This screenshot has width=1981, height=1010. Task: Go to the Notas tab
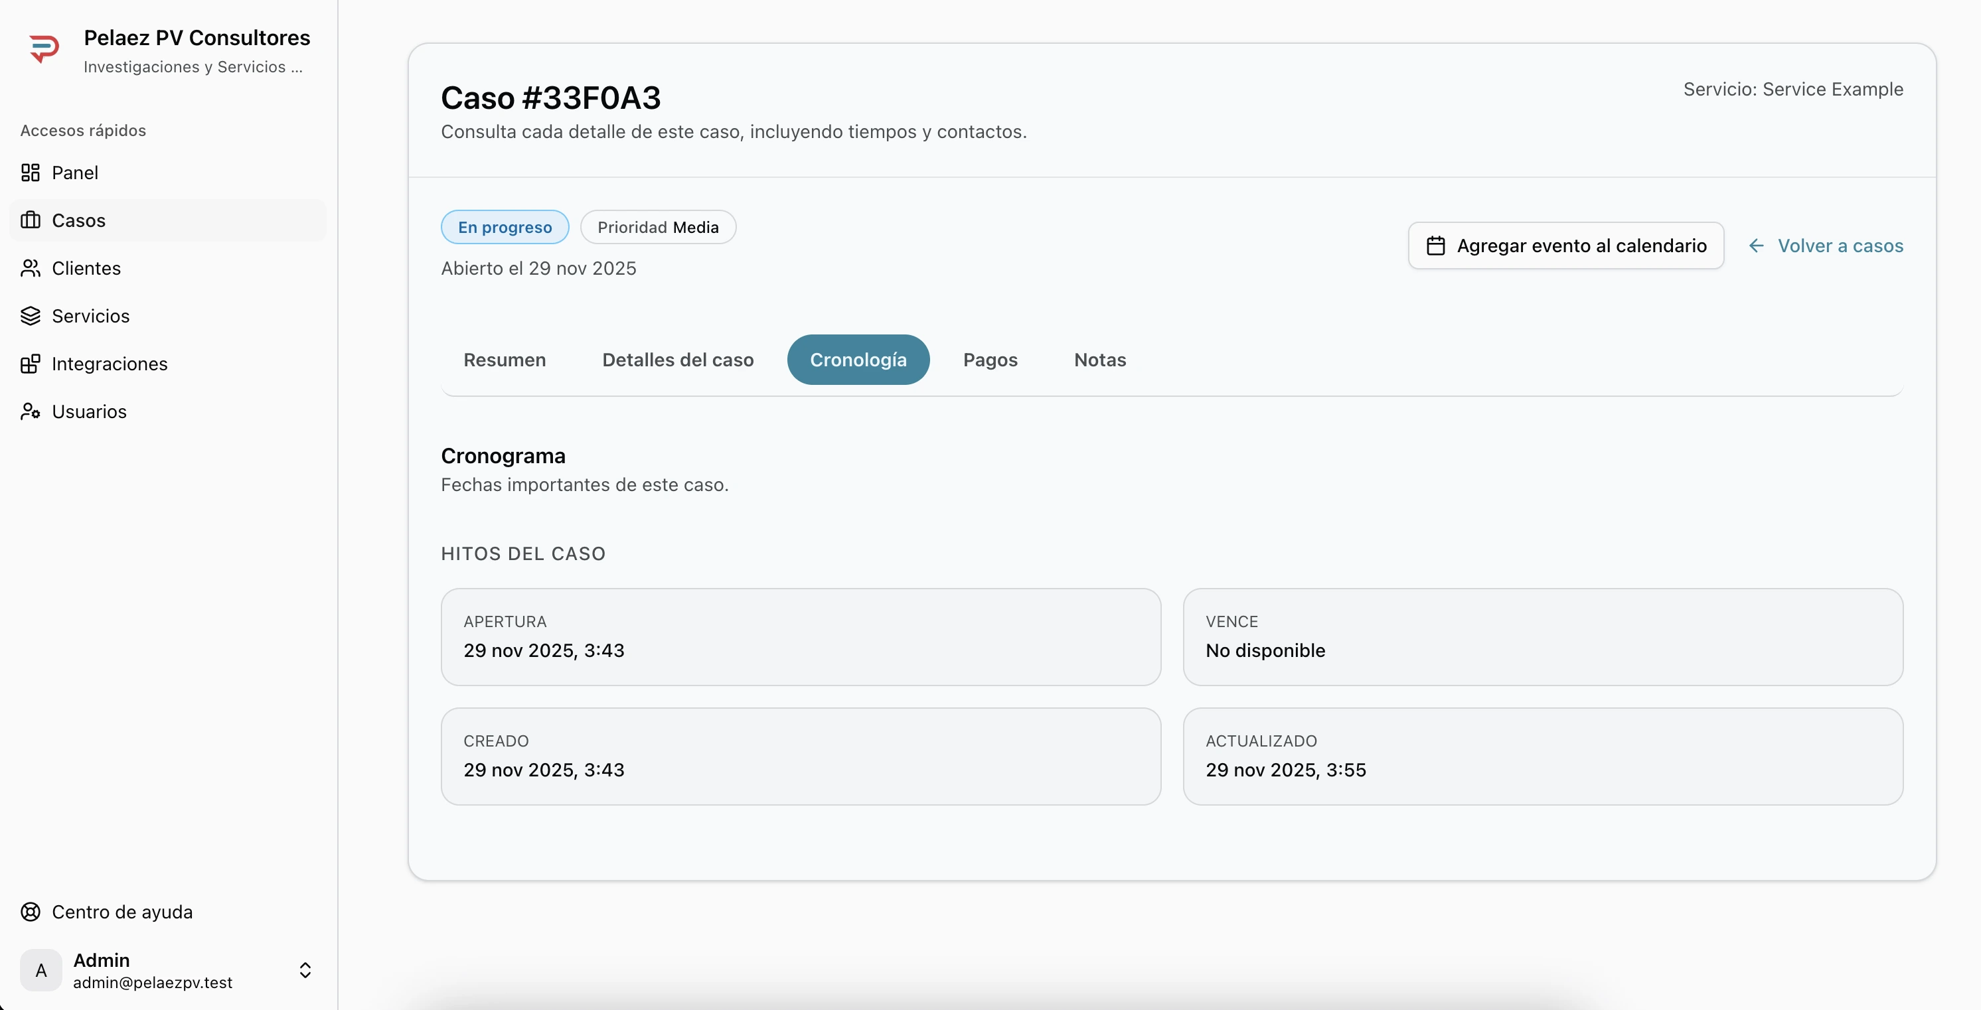pyautogui.click(x=1099, y=360)
